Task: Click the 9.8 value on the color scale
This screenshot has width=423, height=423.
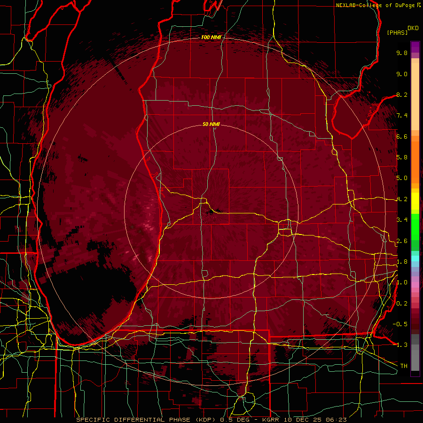Action: click(x=402, y=53)
